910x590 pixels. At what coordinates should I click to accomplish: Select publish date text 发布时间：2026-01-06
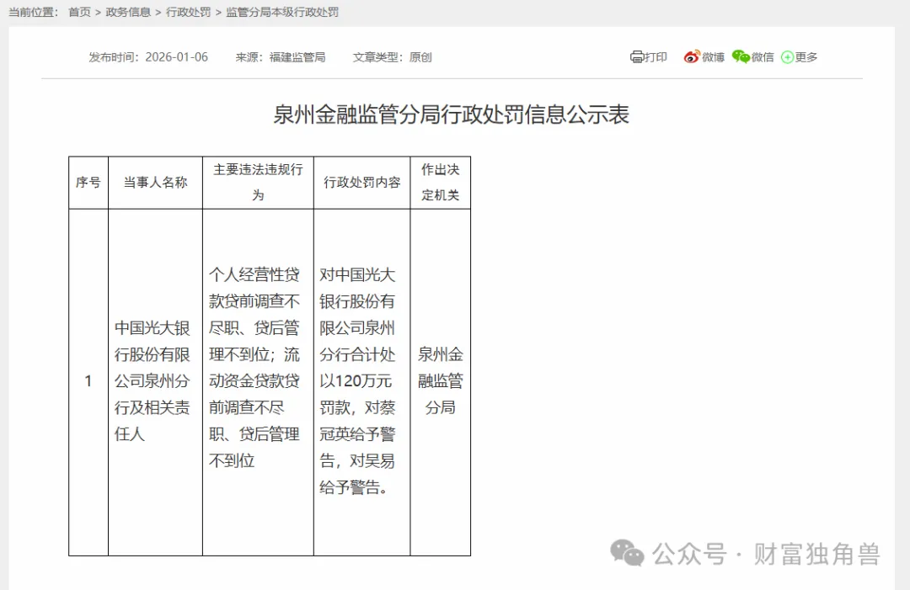(148, 56)
